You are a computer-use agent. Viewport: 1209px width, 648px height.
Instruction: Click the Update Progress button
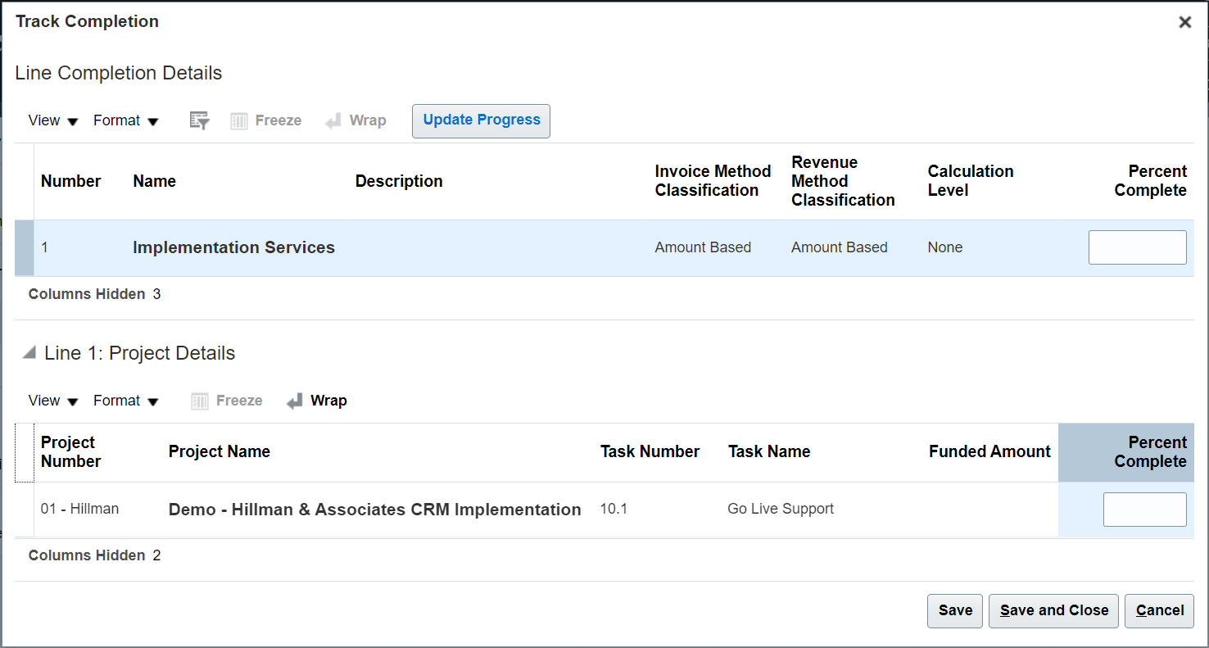[x=481, y=120]
